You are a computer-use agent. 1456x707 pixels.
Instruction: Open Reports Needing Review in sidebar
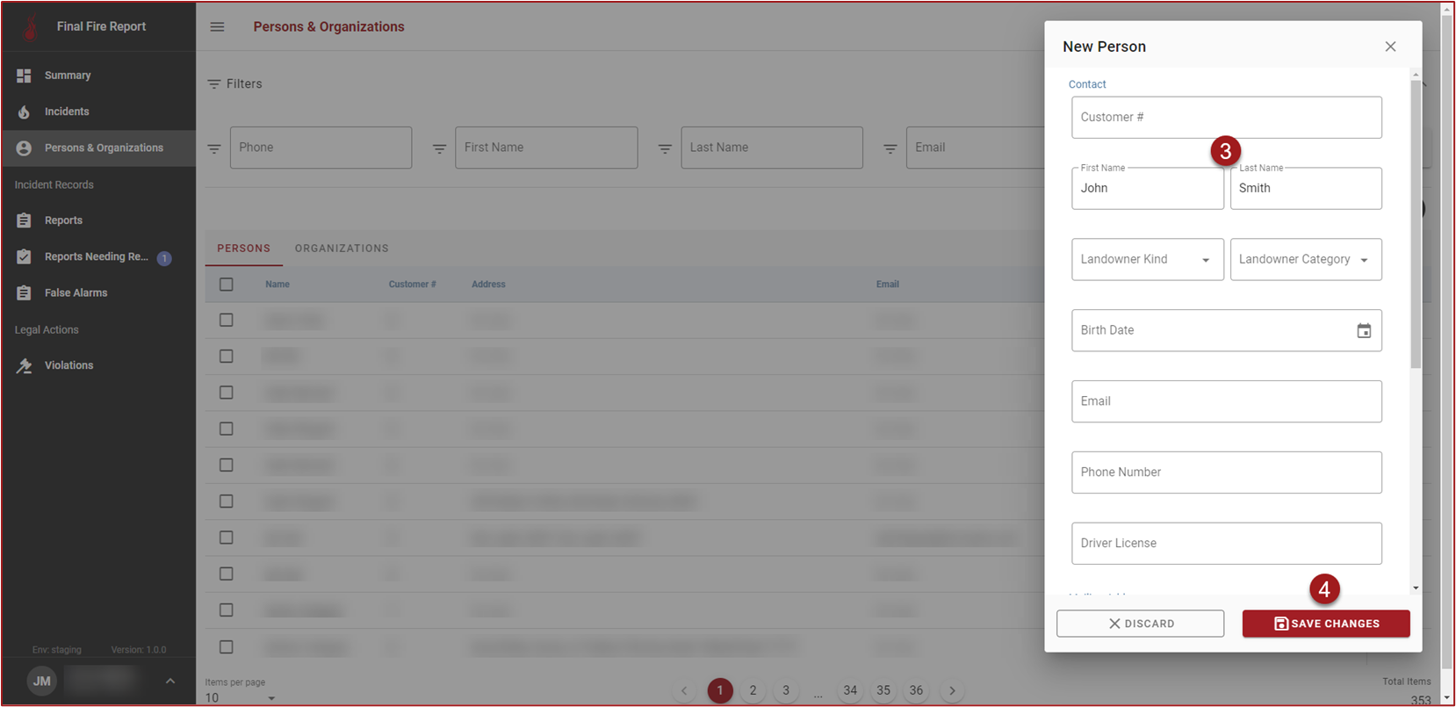(x=96, y=257)
